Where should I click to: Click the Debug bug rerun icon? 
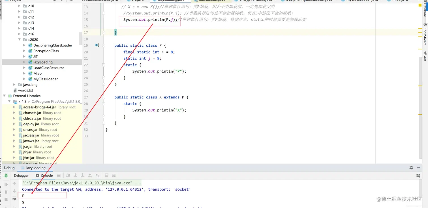(x=6, y=176)
